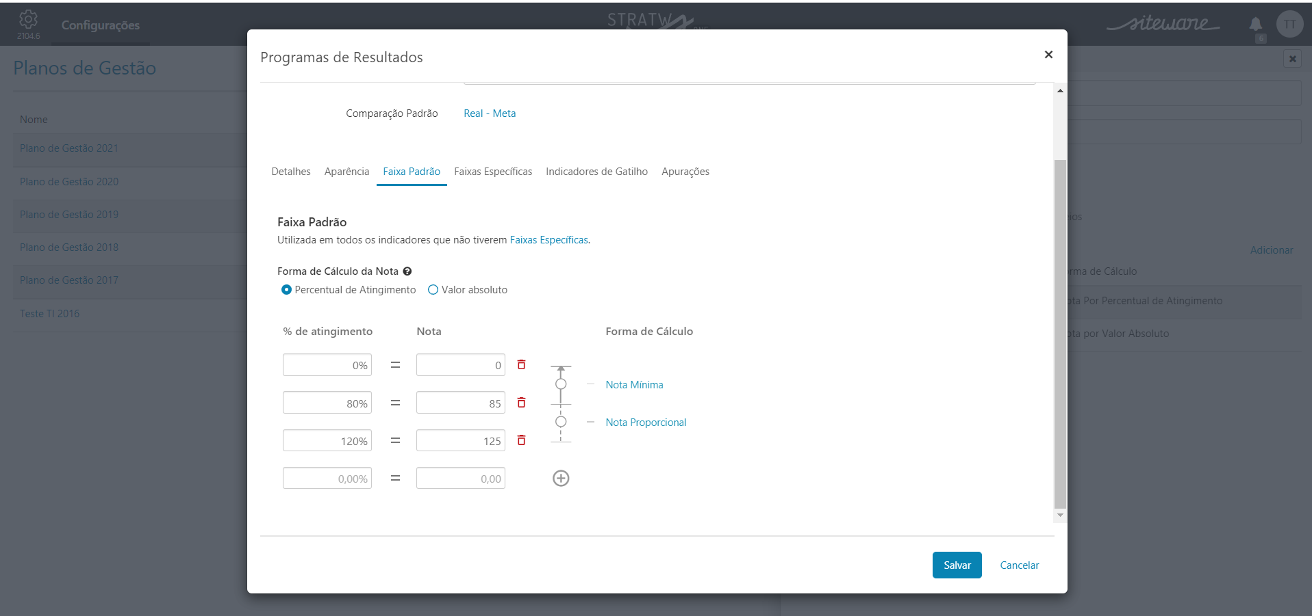
Task: Toggle the Nota Proporcional segment node
Action: tap(561, 422)
